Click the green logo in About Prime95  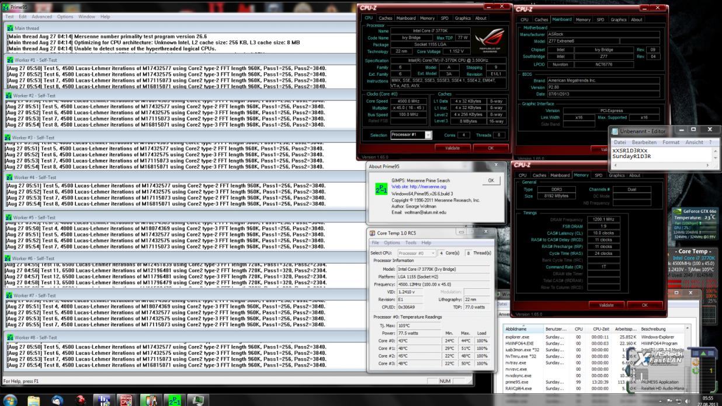[381, 188]
